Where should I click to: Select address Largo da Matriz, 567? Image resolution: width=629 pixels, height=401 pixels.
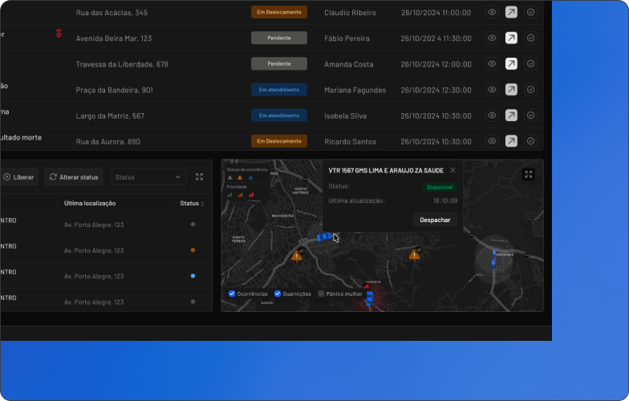click(110, 115)
